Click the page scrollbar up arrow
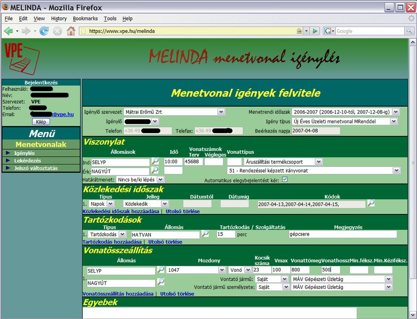This screenshot has height=319, width=417. [x=413, y=42]
